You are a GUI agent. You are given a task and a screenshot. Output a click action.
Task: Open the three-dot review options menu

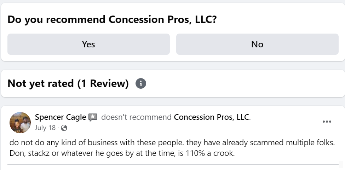pos(327,122)
